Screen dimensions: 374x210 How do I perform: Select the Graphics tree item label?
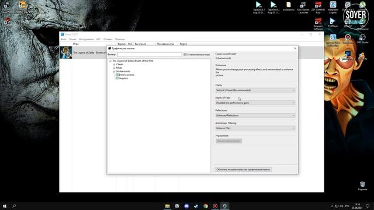(123, 78)
